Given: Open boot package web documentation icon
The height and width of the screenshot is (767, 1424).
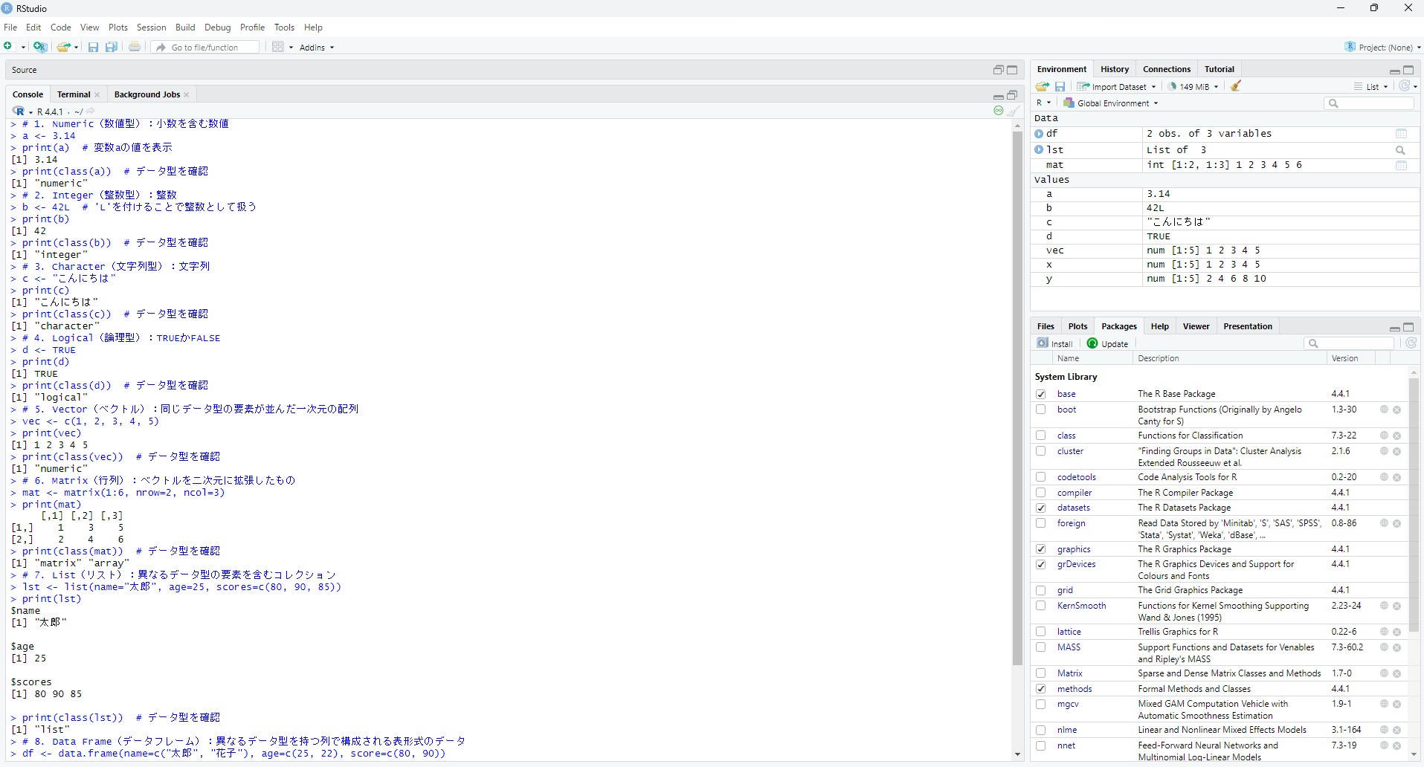Looking at the screenshot, I should [x=1384, y=410].
